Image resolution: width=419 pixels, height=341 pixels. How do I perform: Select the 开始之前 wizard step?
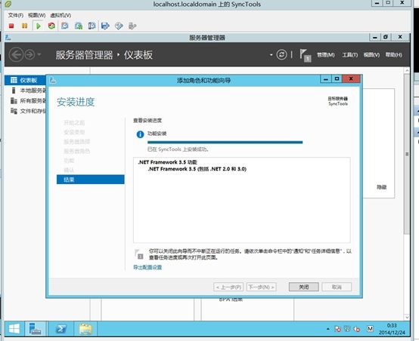74,123
